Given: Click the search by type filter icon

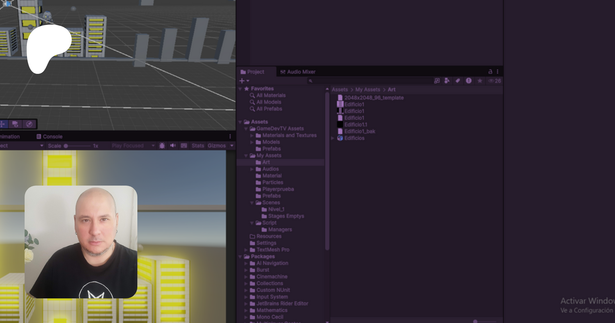Looking at the screenshot, I should pyautogui.click(x=447, y=81).
